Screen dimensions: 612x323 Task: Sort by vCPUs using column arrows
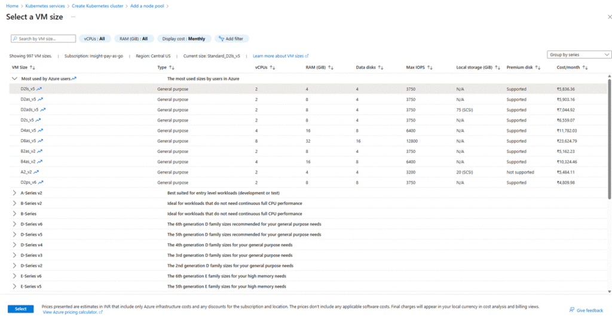pos(272,67)
